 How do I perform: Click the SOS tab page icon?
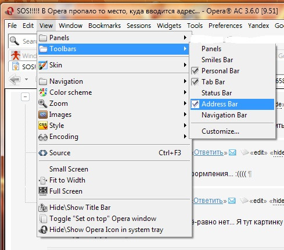point(16,66)
